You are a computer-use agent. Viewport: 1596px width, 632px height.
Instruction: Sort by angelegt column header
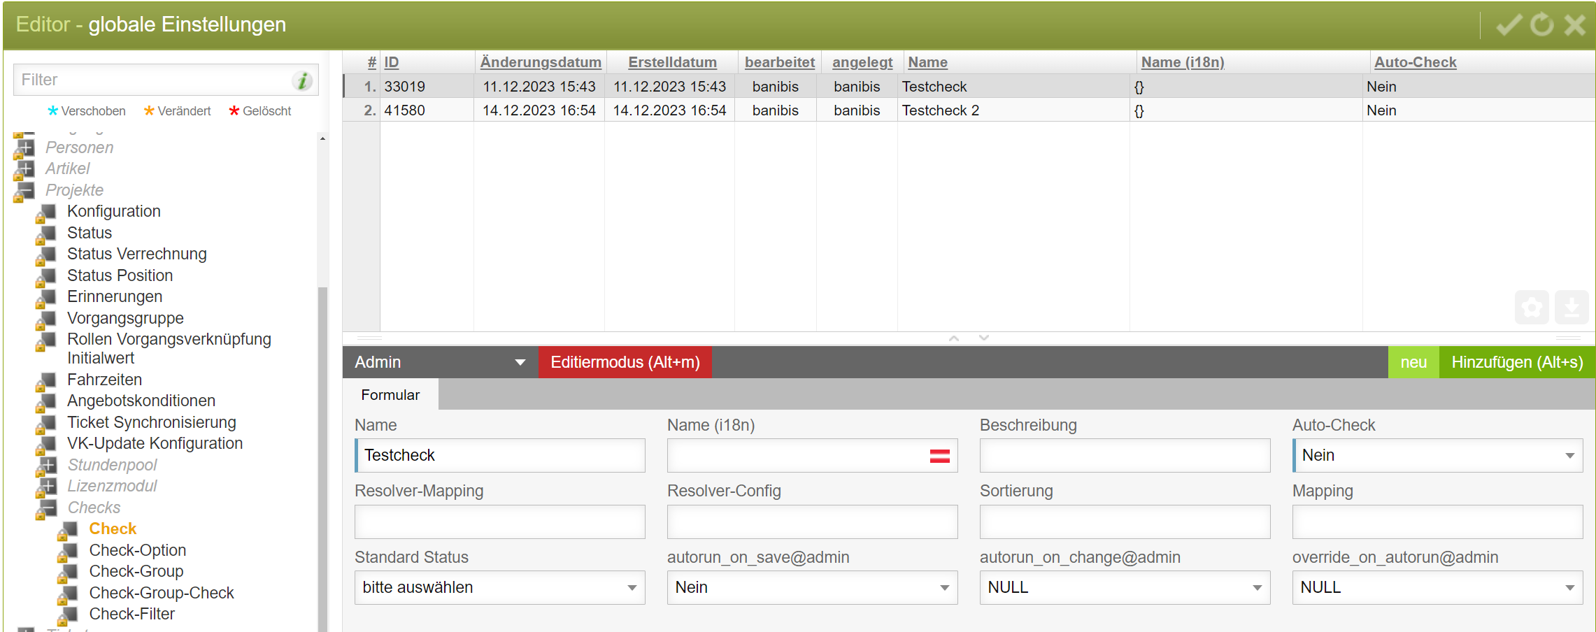click(x=862, y=62)
